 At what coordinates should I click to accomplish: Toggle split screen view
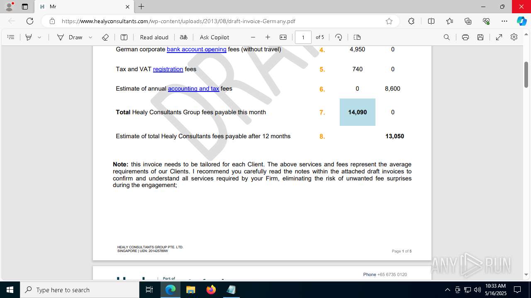pyautogui.click(x=431, y=21)
